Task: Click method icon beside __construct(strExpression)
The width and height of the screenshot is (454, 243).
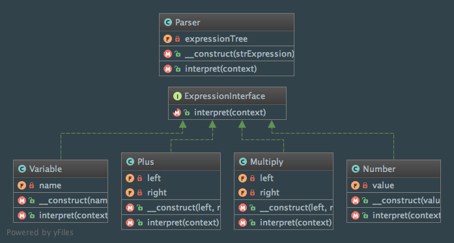Action: (x=167, y=54)
